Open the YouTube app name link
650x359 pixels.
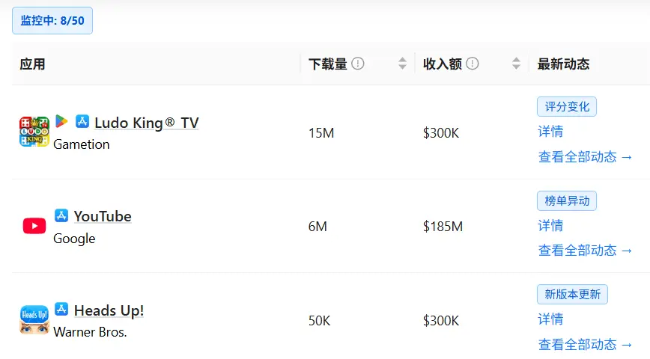[103, 216]
